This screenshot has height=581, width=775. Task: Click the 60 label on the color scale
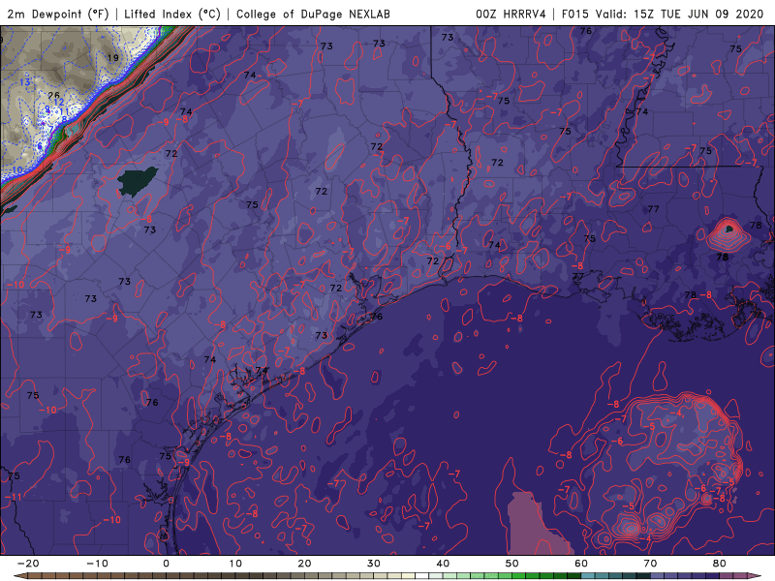click(581, 564)
